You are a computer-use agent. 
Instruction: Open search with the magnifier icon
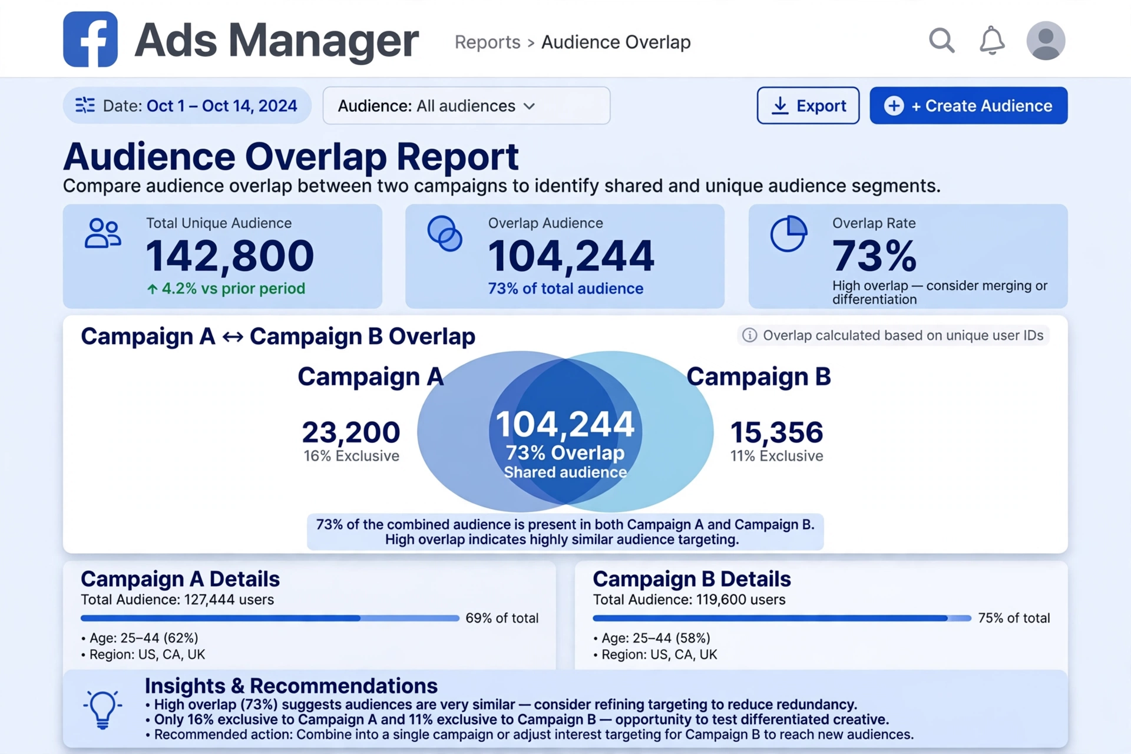pos(941,41)
